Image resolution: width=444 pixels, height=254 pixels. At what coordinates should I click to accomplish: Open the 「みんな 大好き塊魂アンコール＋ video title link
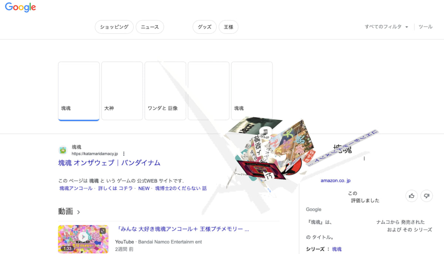pyautogui.click(x=183, y=229)
